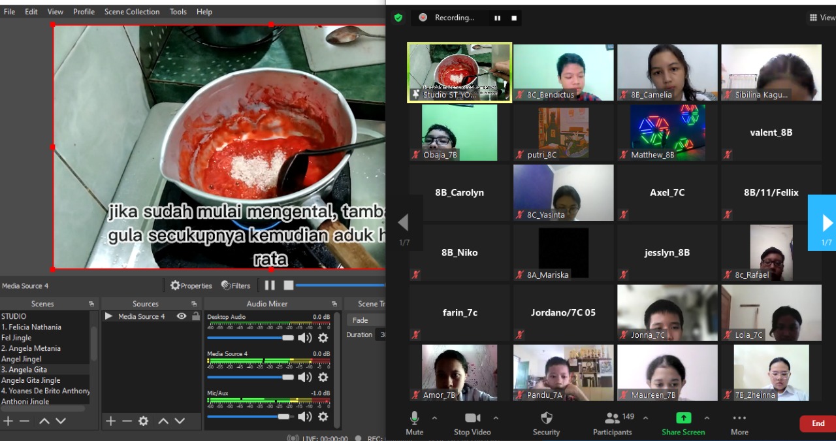Expand Zoom audio options arrow beside Mute
The width and height of the screenshot is (836, 441).
(434, 418)
